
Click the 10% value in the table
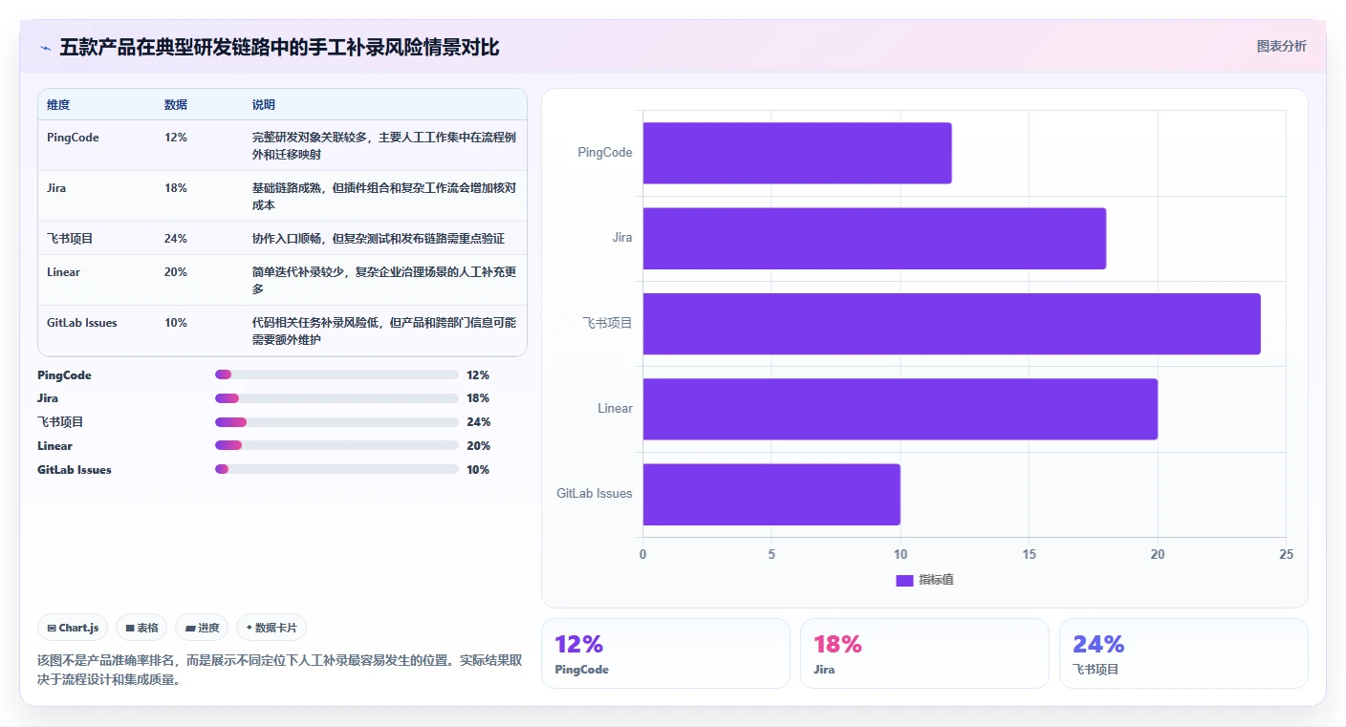click(x=176, y=323)
